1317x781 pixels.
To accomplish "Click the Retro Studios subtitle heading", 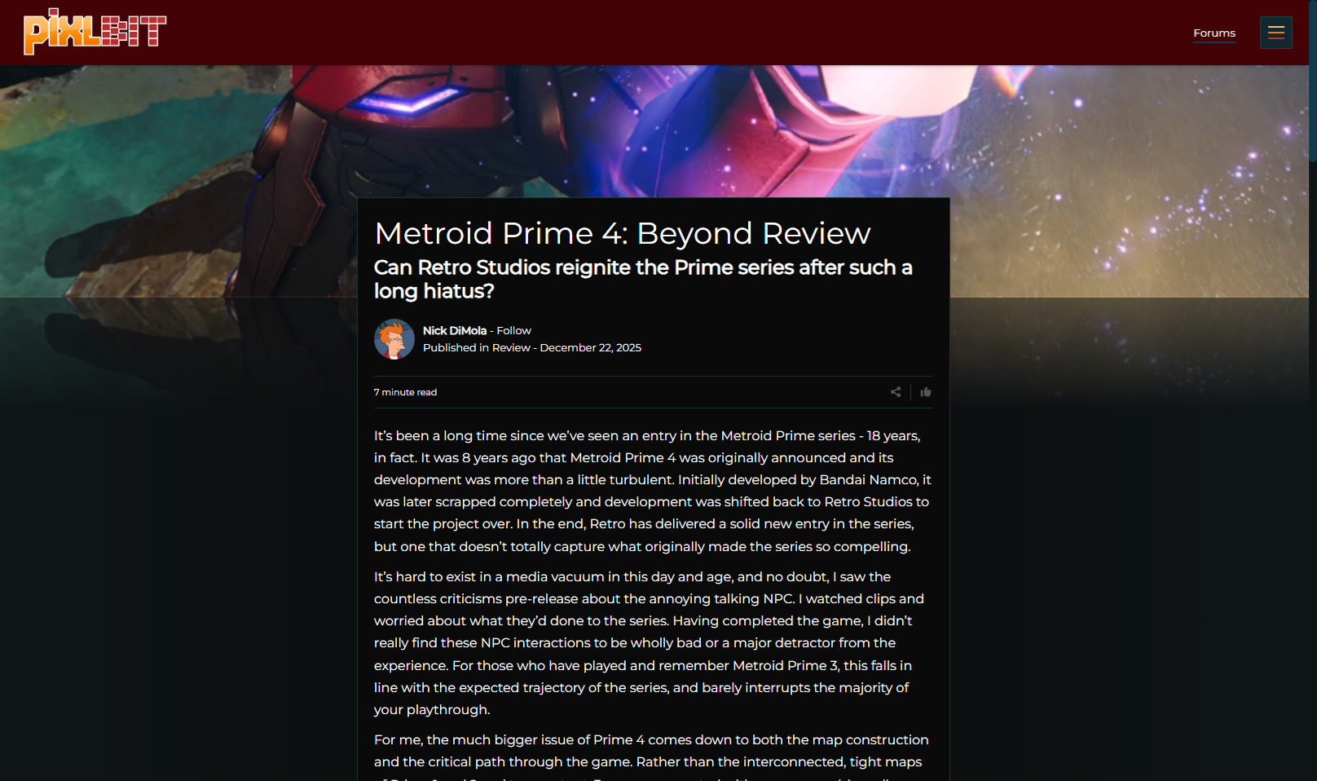I will click(x=643, y=279).
